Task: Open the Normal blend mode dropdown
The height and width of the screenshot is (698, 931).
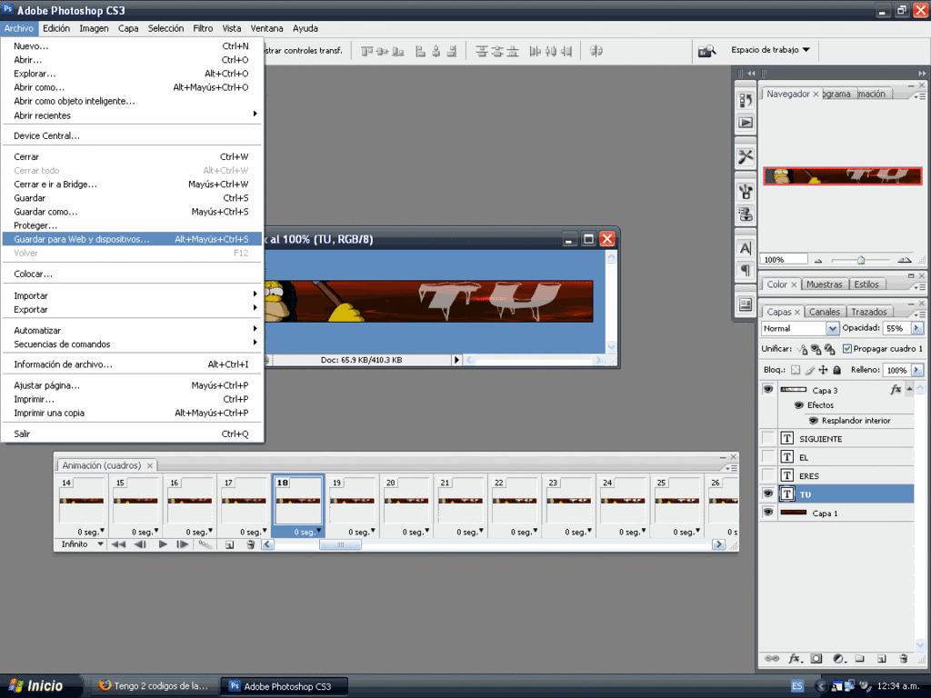Action: click(x=800, y=328)
